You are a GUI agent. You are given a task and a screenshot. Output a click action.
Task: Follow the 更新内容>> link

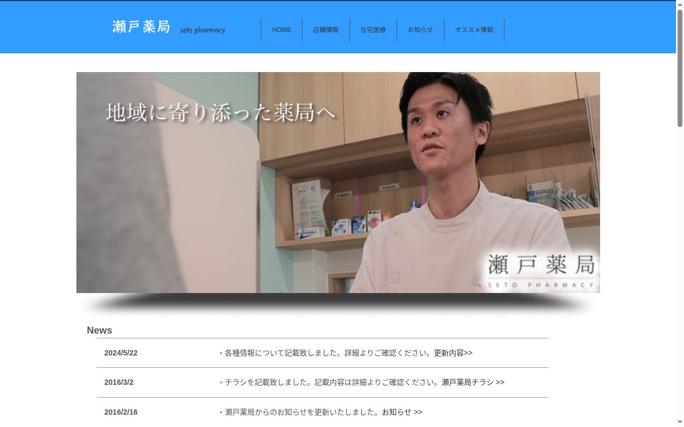[x=453, y=353]
